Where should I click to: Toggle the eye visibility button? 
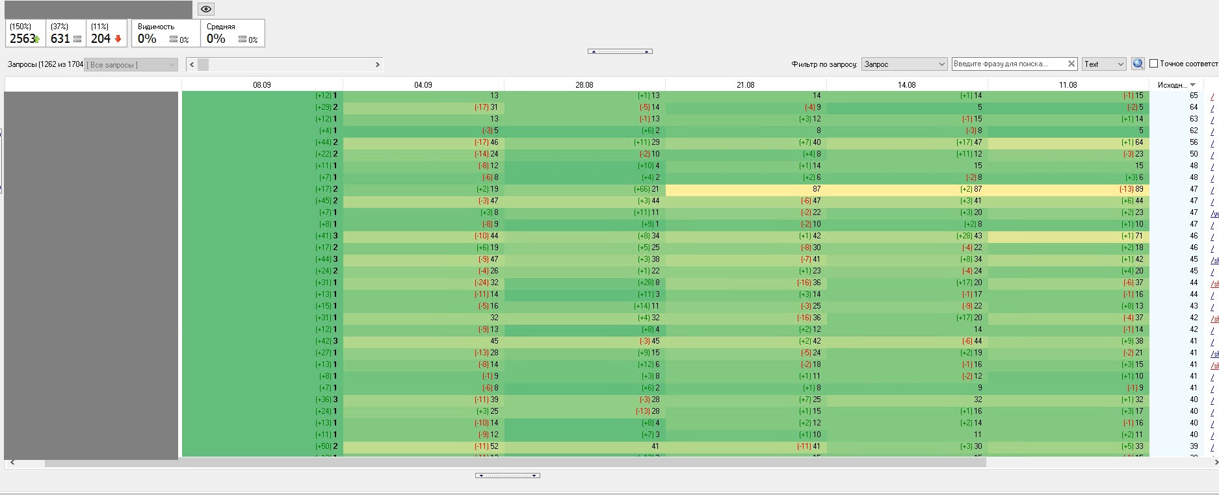coord(206,9)
